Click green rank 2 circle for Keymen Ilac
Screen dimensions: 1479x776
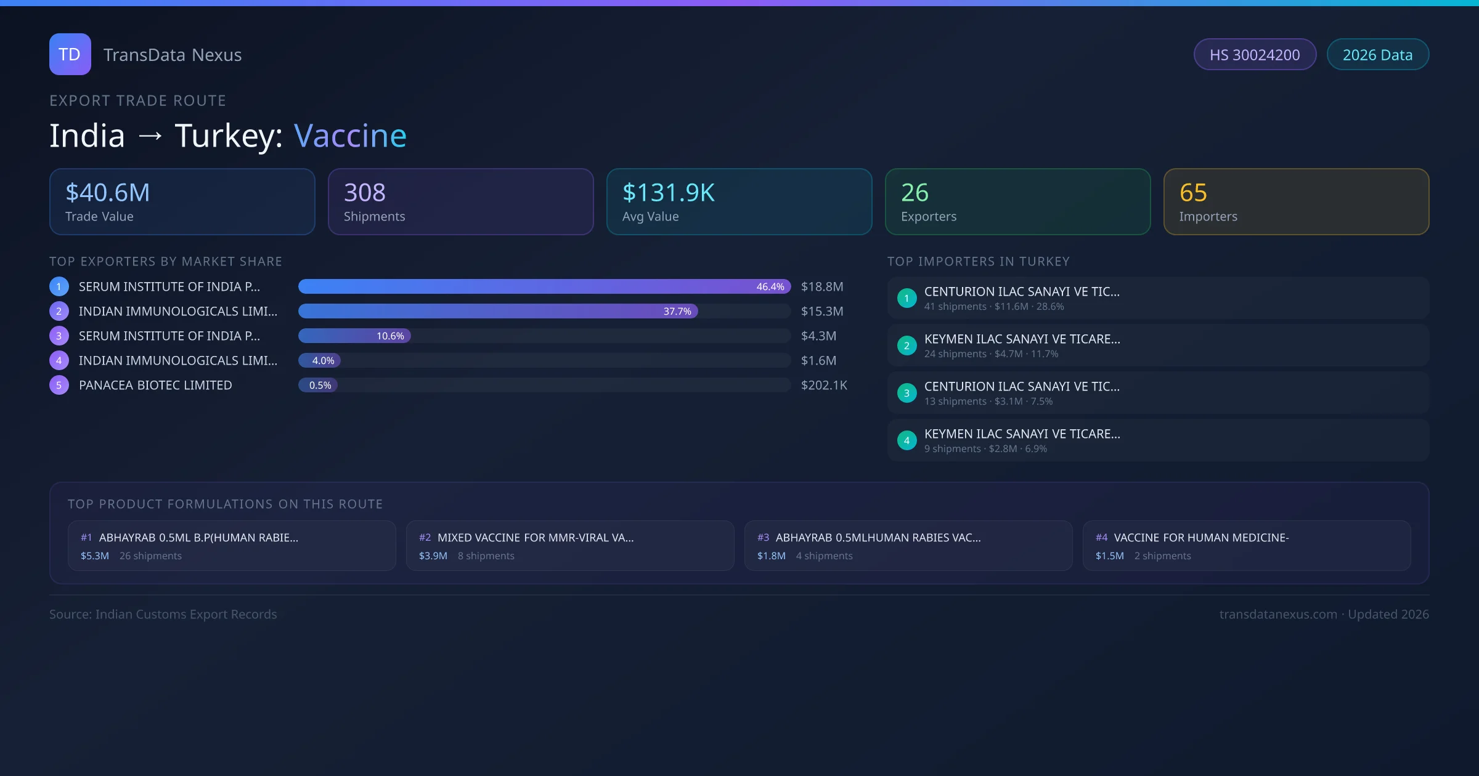pos(907,346)
